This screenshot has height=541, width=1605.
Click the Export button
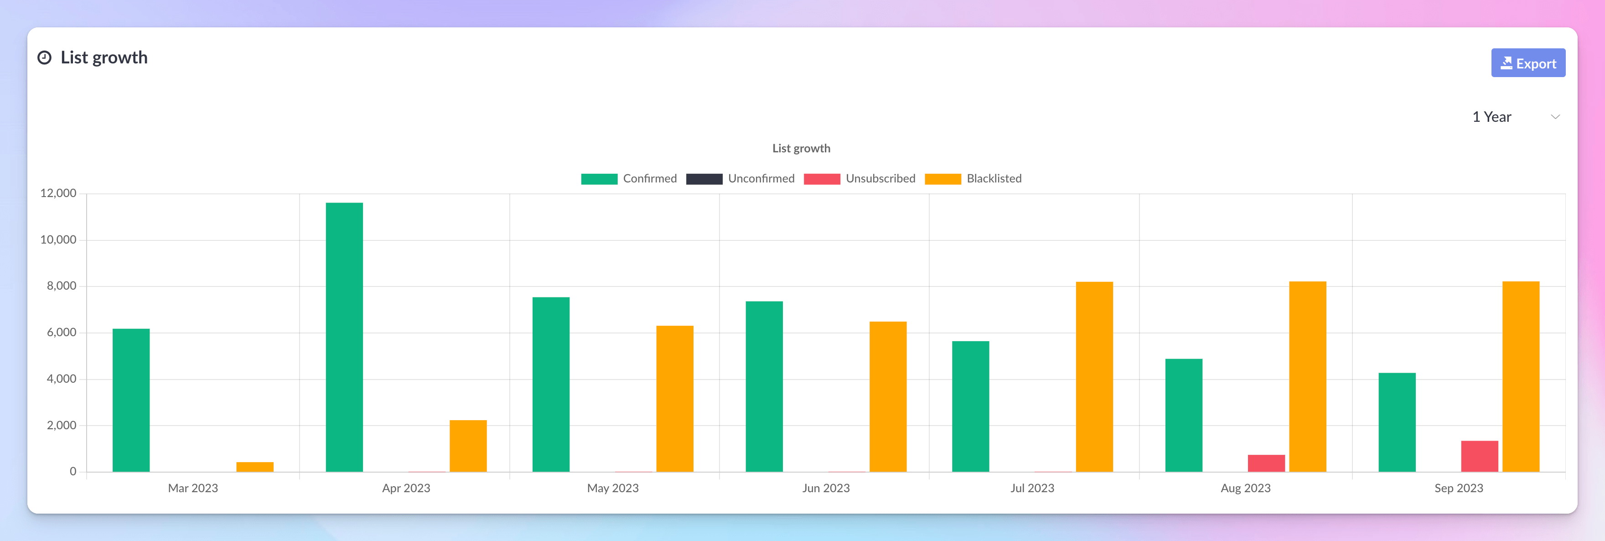pyautogui.click(x=1528, y=62)
